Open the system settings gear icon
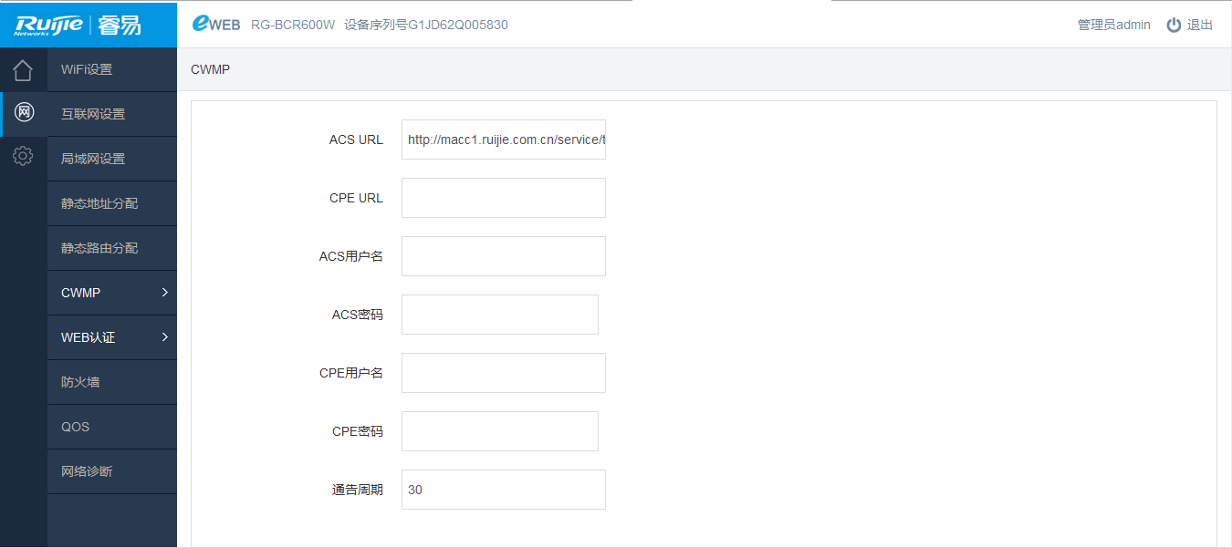The image size is (1232, 548). pyautogui.click(x=24, y=157)
